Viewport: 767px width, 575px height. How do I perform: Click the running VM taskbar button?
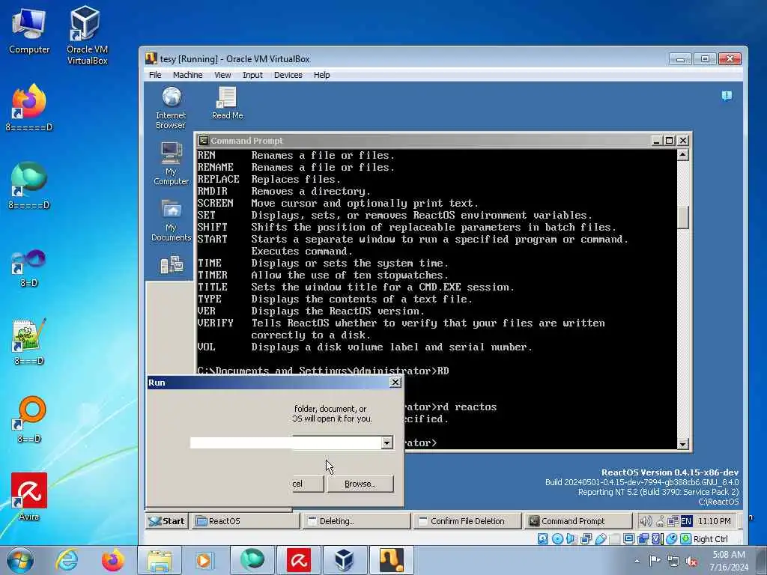pos(391,560)
